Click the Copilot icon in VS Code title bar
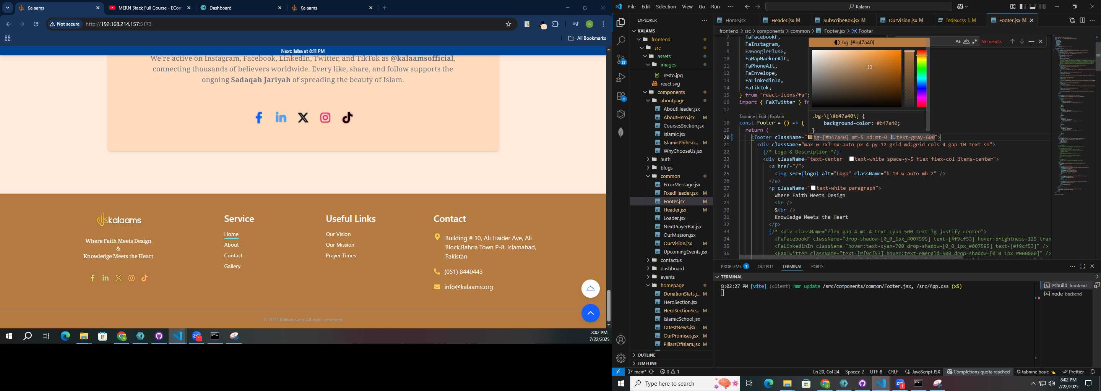The image size is (1101, 391). pyautogui.click(x=960, y=7)
